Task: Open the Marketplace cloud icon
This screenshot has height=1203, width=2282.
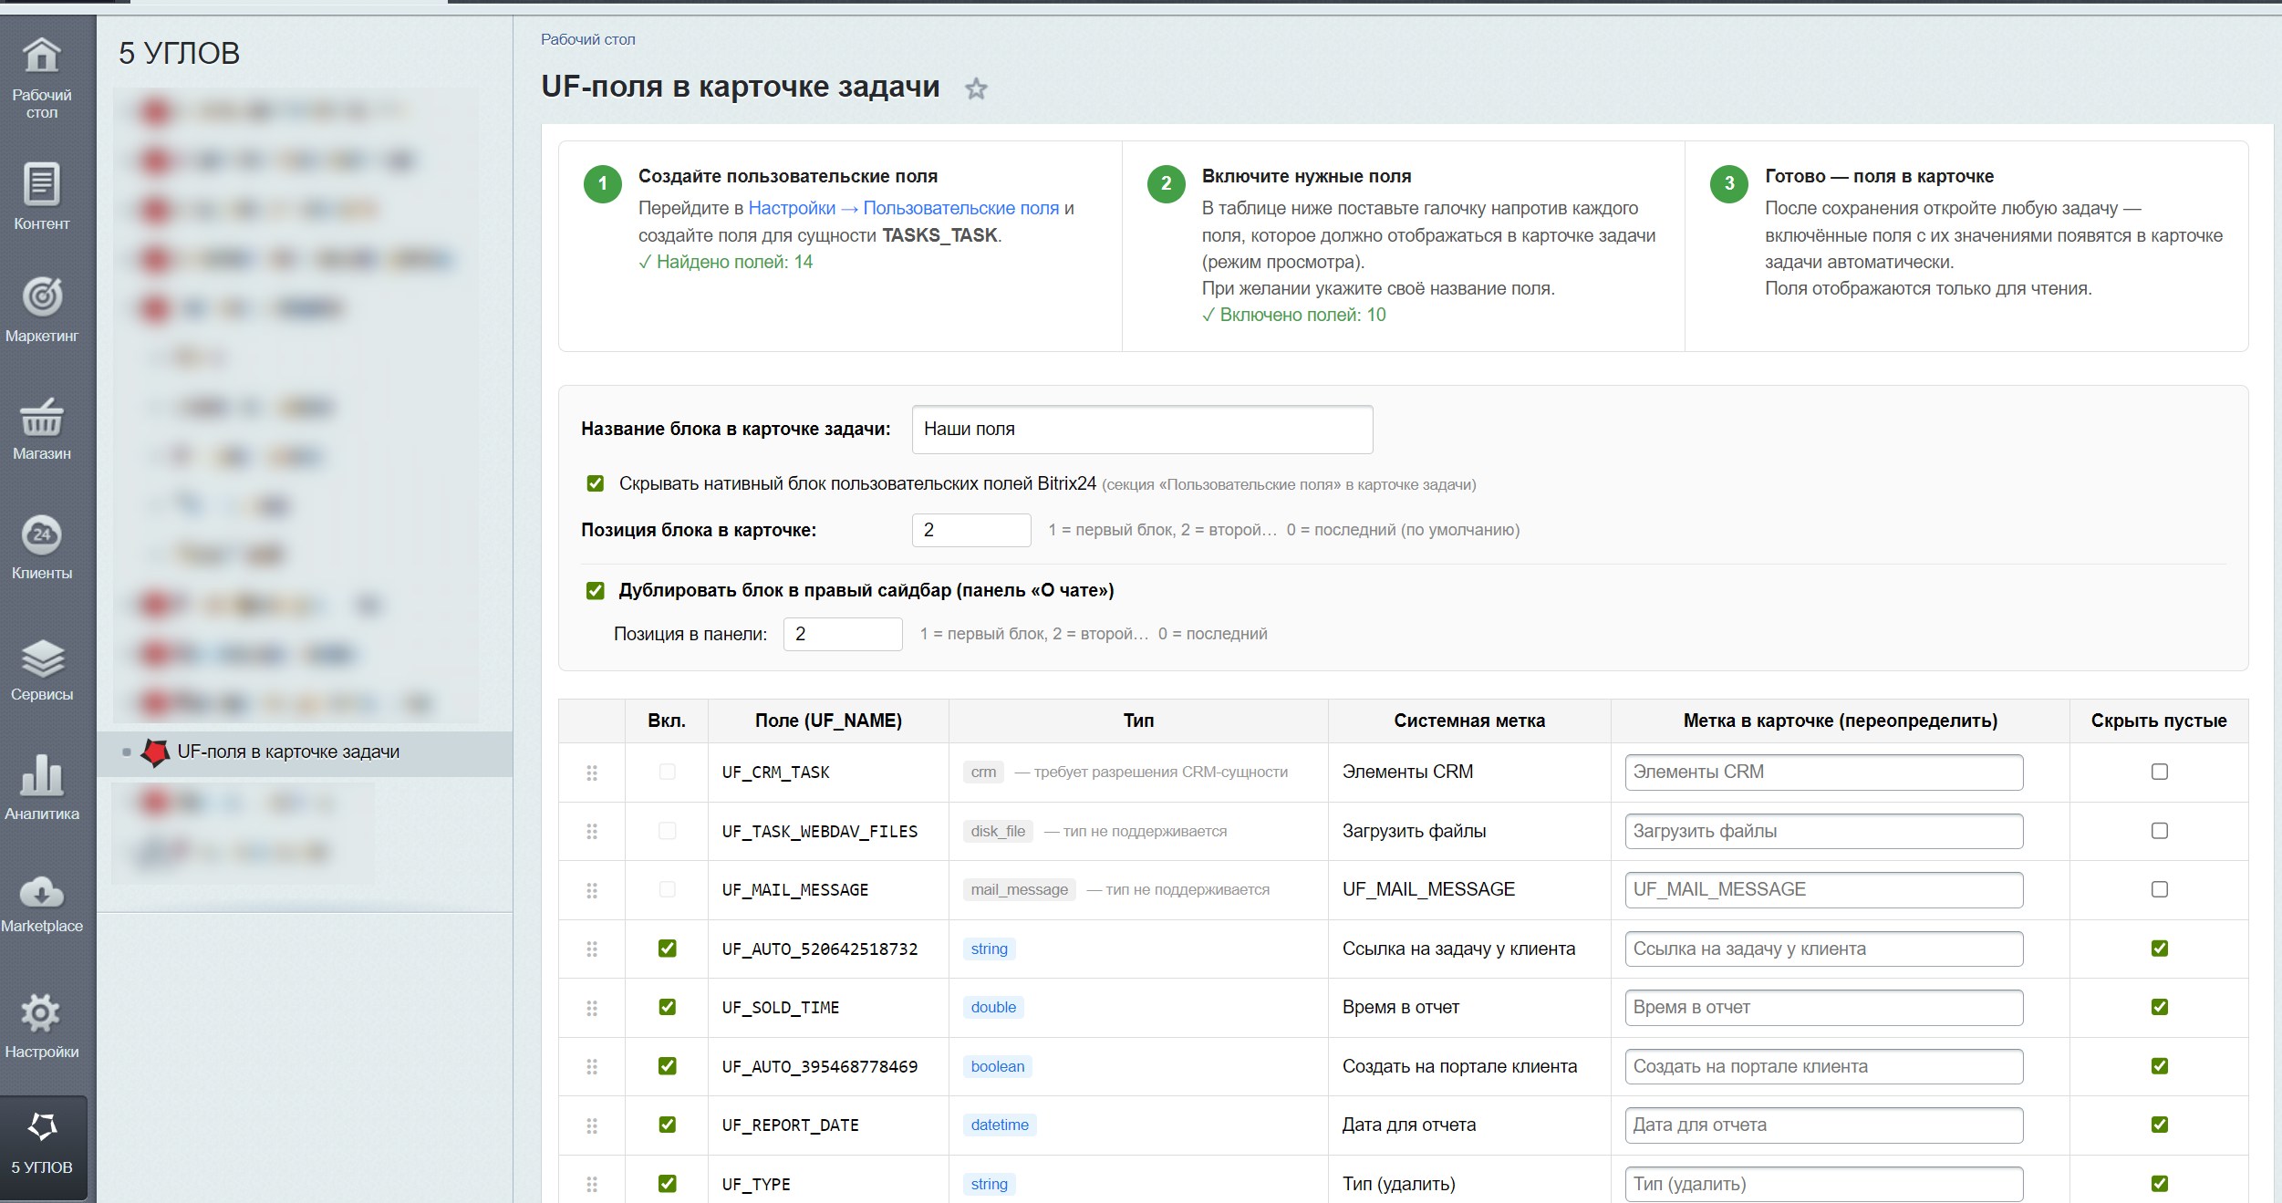Action: (x=42, y=892)
